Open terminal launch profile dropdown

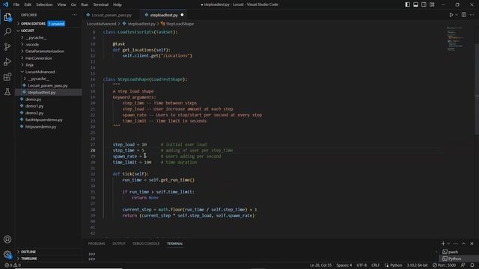[x=448, y=244]
